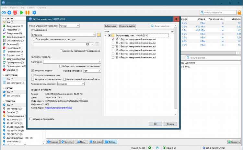Click the connection status globe icon in status bar

[x=150, y=148]
